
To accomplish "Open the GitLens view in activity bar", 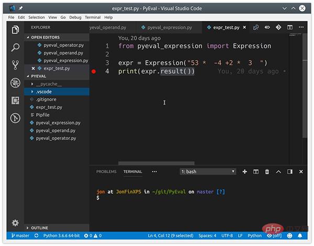I will (x=15, y=118).
